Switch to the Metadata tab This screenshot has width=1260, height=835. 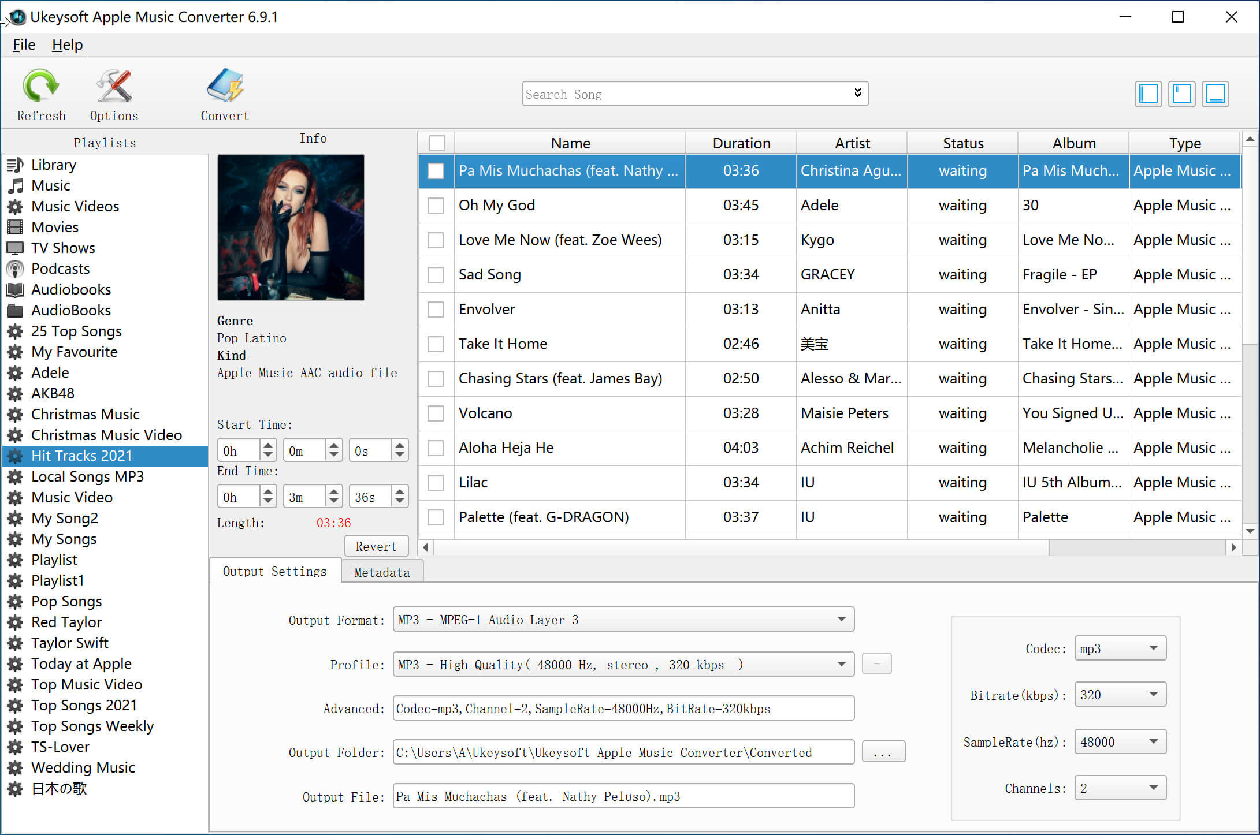pyautogui.click(x=381, y=572)
